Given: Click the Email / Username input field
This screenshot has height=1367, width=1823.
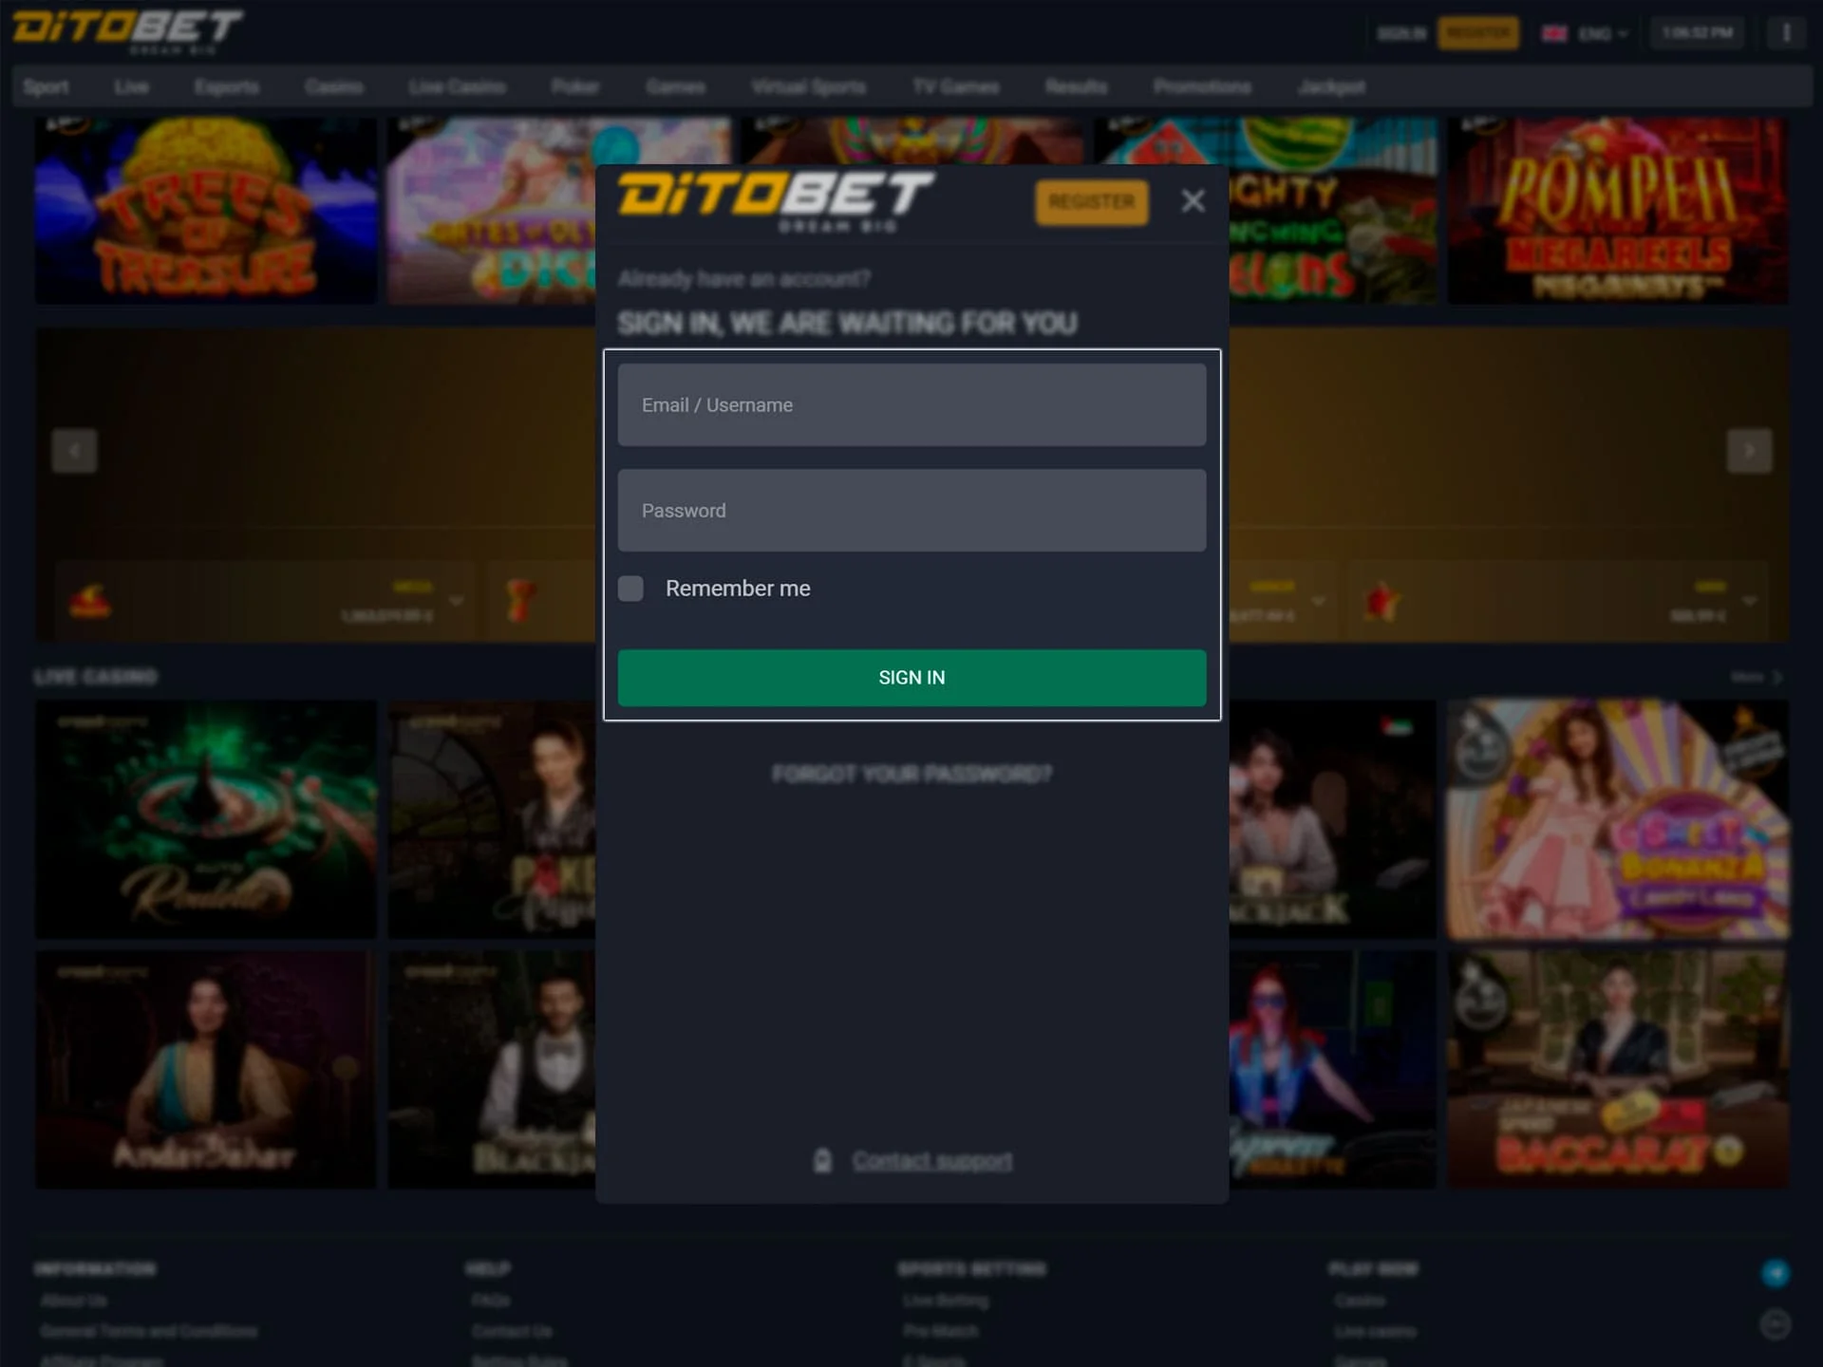Looking at the screenshot, I should tap(911, 403).
